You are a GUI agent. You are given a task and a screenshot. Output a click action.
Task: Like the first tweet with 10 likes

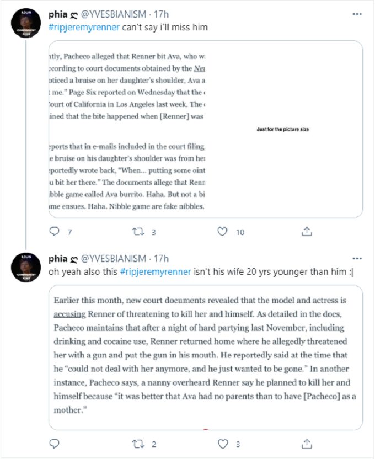point(222,232)
